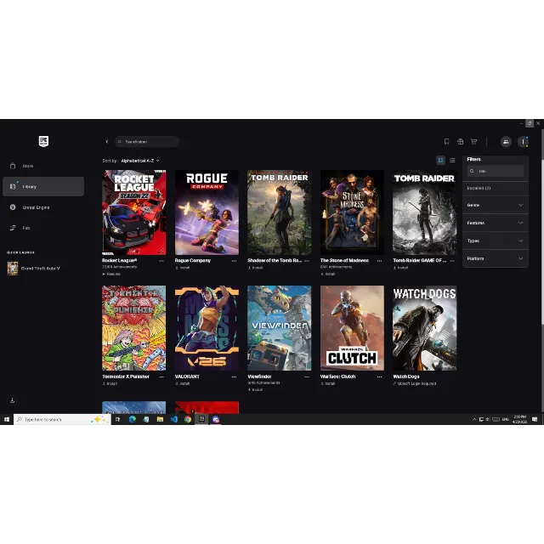Open Watch Dogs cover art

tap(425, 328)
